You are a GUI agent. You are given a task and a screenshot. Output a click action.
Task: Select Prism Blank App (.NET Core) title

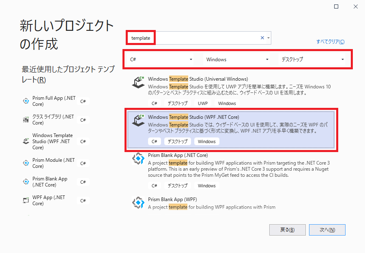coord(178,155)
